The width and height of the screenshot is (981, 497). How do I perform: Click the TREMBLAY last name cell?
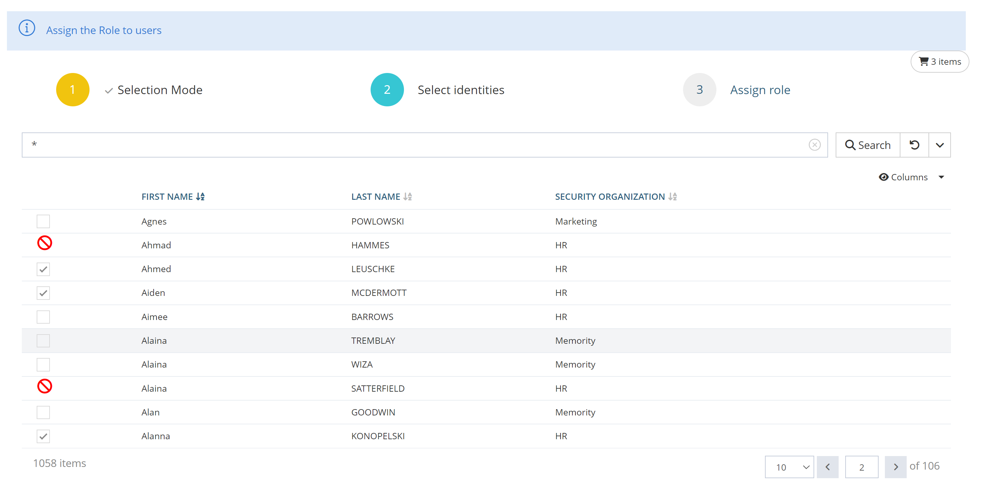coord(373,340)
